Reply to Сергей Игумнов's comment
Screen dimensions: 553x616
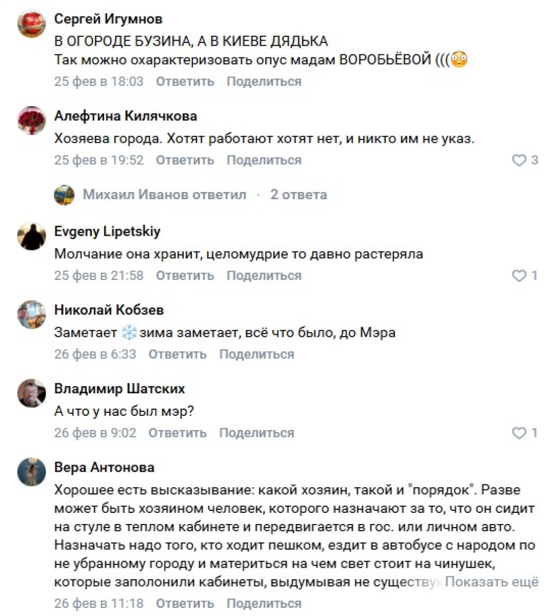click(185, 81)
